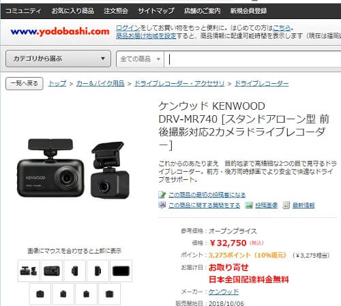Open この商品の最初の投稿者になる link
This screenshot has width=341, height=306.
click(x=207, y=195)
